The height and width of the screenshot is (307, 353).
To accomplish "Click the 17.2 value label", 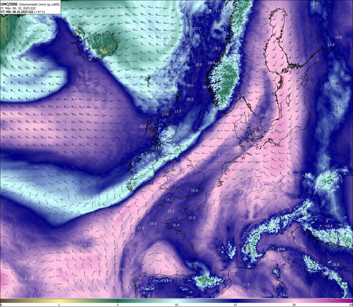I will [x=247, y=136].
